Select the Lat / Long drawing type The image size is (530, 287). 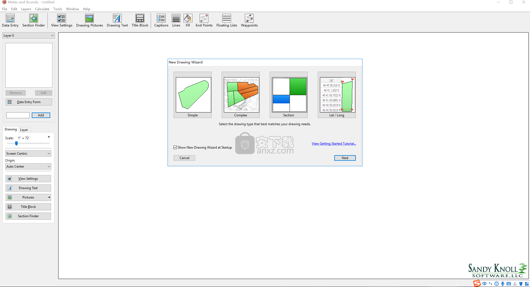tap(337, 95)
